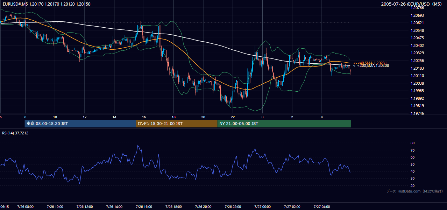Click the 7/26 22:00 time label

click(x=233, y=207)
